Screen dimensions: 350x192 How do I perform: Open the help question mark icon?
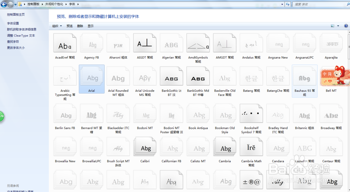346,26
